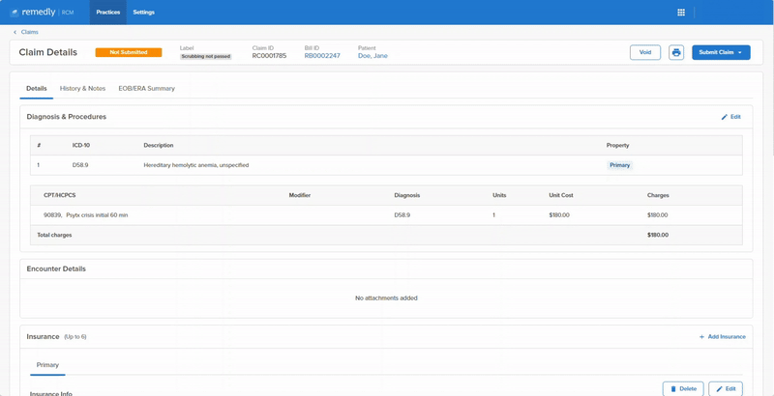Click the Not Submitted status badge
Screen dimensions: 774x396
129,52
